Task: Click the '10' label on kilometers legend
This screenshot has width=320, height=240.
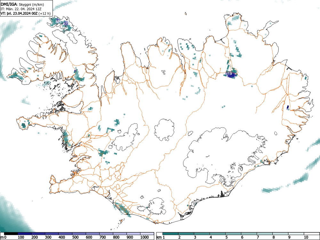Action: click(x=306, y=237)
